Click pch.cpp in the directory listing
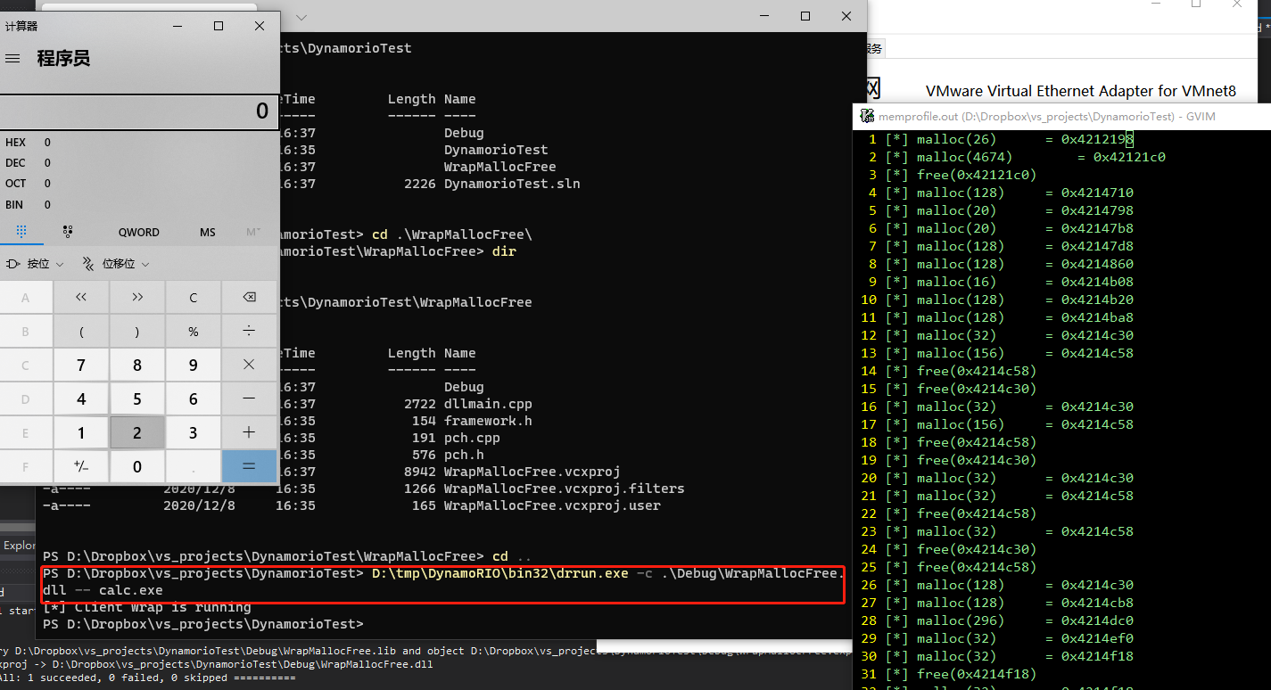The image size is (1271, 690). [472, 438]
